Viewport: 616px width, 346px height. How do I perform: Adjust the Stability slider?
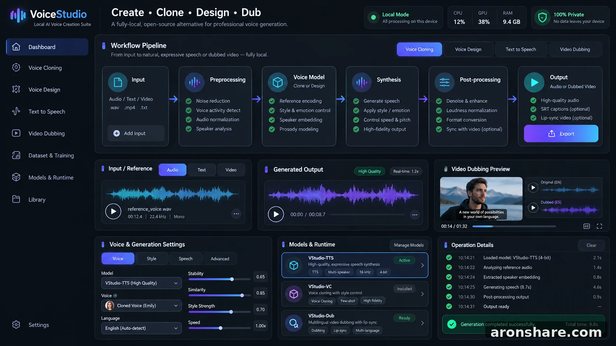[x=219, y=279]
